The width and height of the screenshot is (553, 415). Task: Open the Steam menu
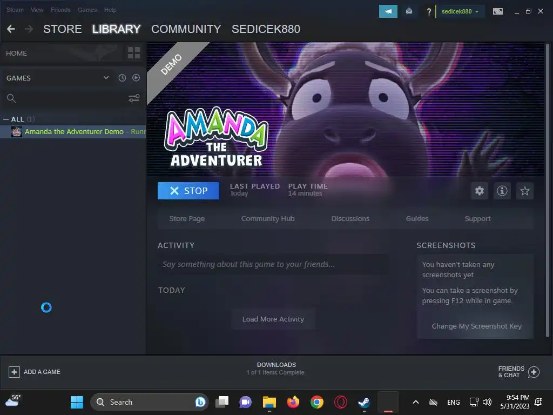click(15, 10)
